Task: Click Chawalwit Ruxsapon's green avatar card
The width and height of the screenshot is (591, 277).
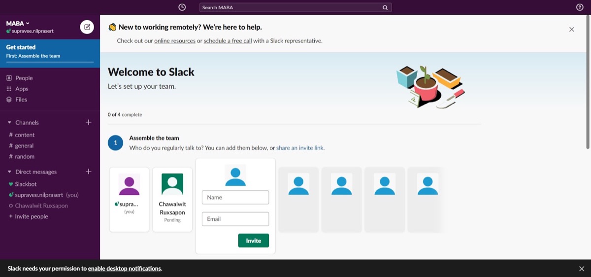Action: [172, 200]
